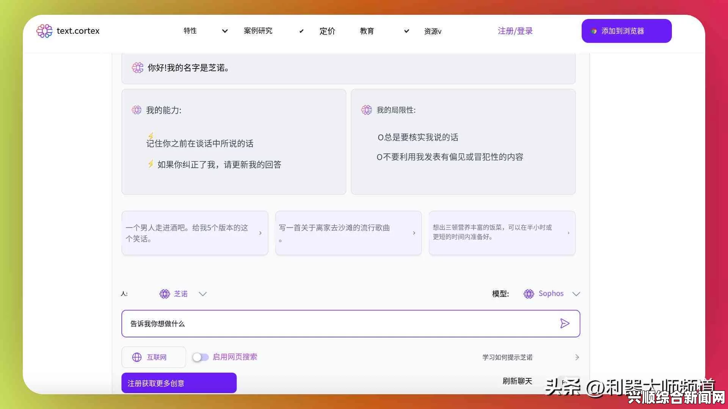Expand the arrow beside 案例研究
728x409 pixels.
coord(301,31)
